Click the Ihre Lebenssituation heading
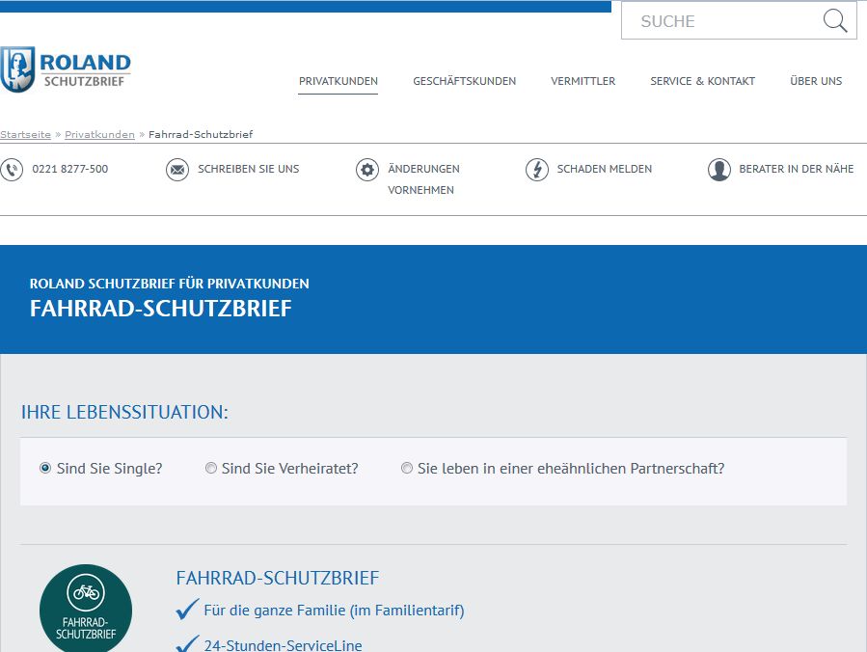867x652 pixels. (x=124, y=413)
